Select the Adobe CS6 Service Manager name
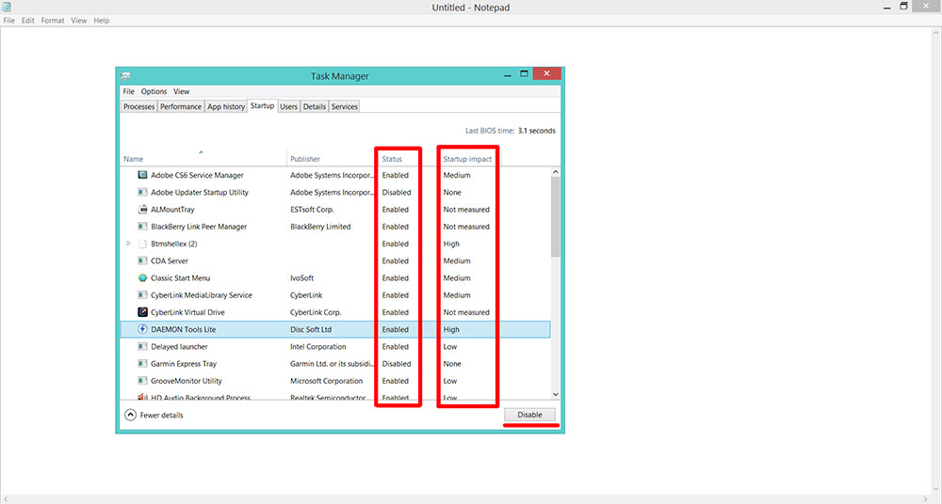This screenshot has width=942, height=504. [x=197, y=175]
